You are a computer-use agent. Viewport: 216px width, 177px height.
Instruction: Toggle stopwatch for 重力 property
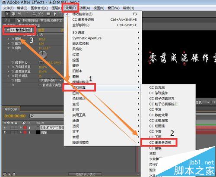[13, 43]
